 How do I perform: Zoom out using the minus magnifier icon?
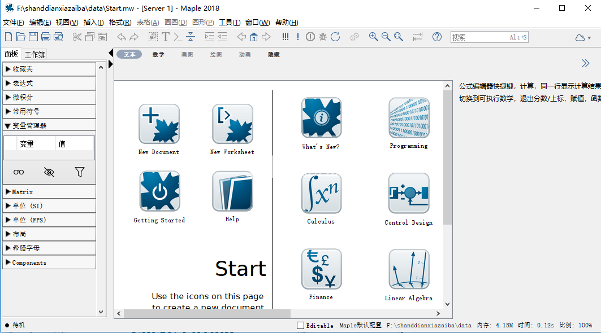[386, 37]
